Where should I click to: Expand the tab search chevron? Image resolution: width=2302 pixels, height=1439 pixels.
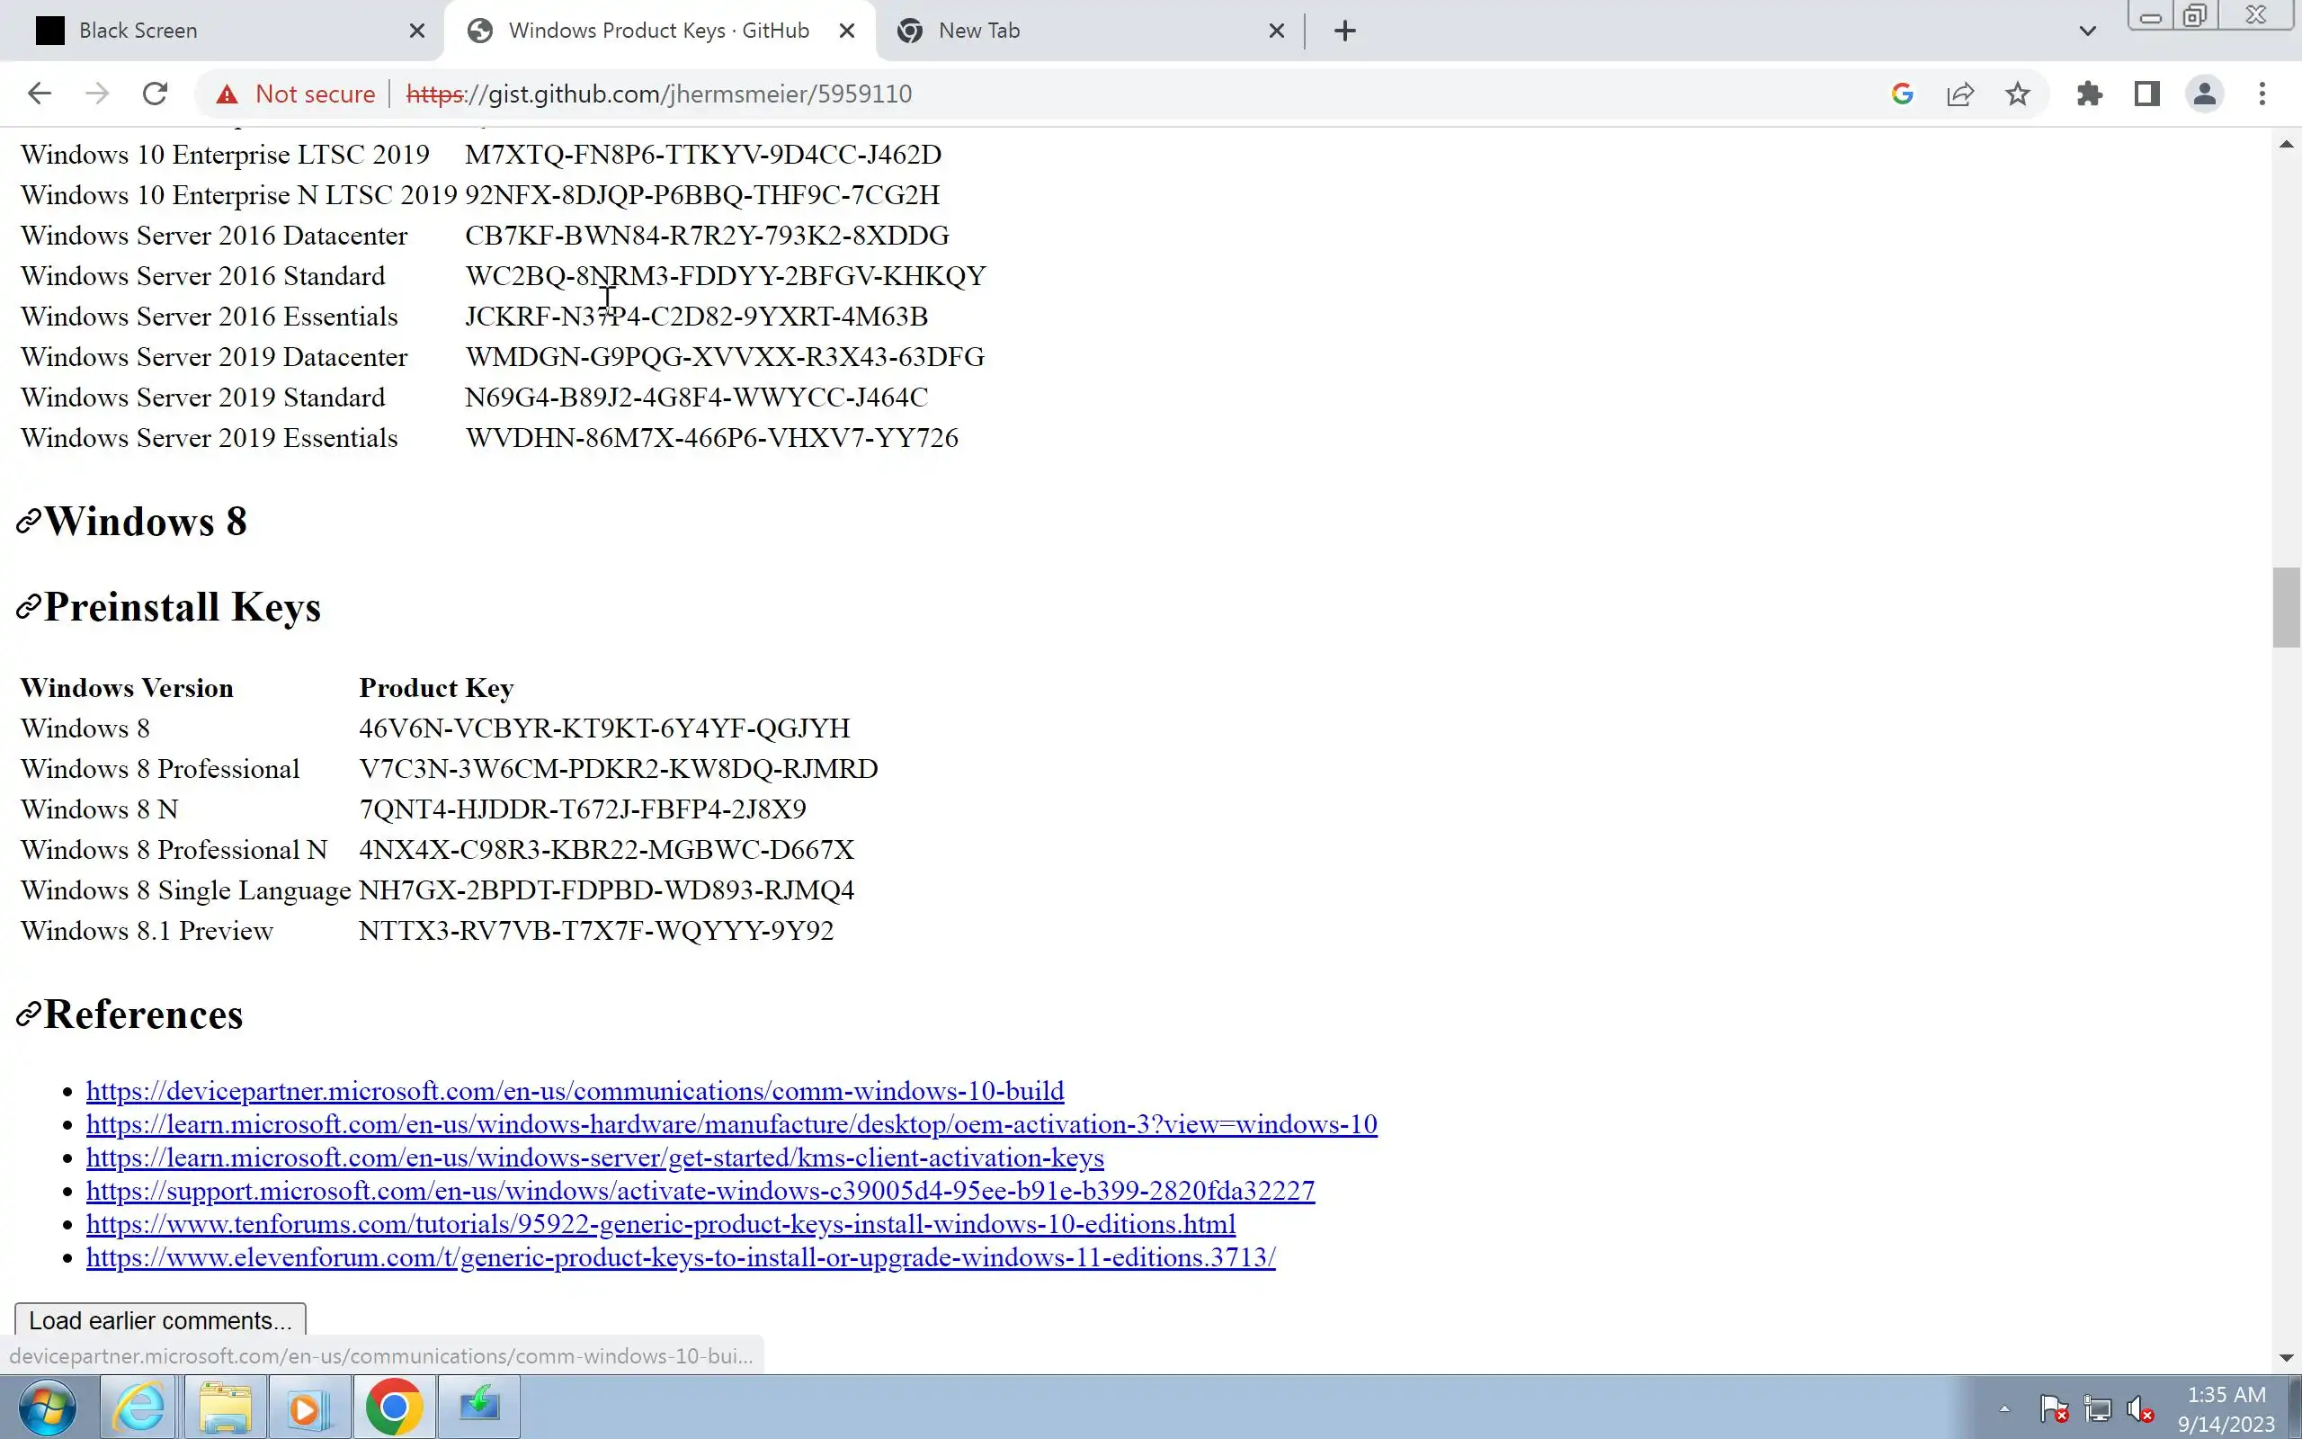(2087, 31)
